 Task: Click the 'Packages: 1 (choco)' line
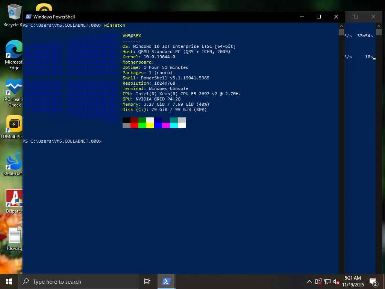coord(147,73)
